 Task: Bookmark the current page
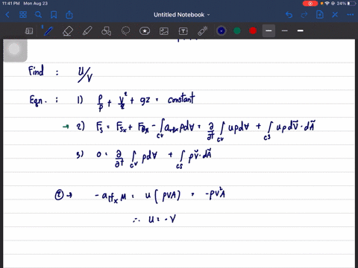54,15
